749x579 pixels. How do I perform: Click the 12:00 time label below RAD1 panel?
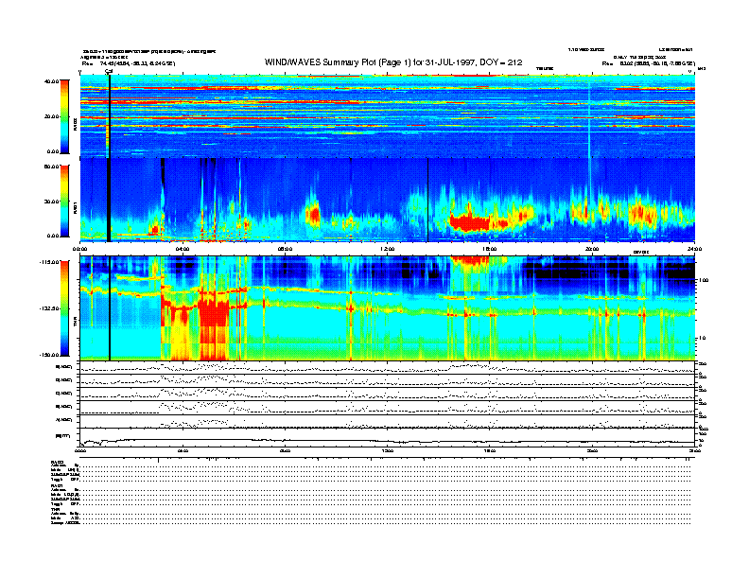[x=387, y=249]
